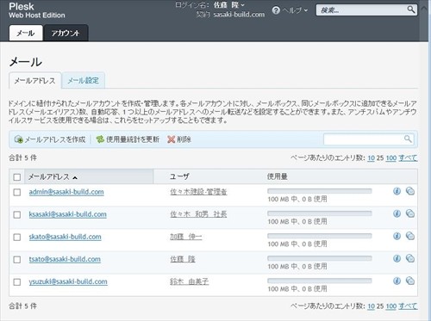Select the メール設定 sub-tab
The height and width of the screenshot is (321, 431).
(83, 80)
